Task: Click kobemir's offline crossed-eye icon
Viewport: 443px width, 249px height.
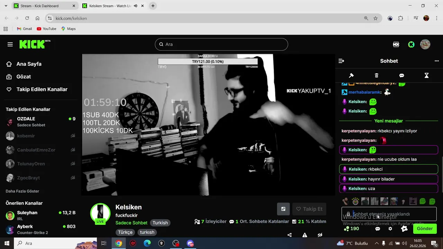Action: [73, 136]
